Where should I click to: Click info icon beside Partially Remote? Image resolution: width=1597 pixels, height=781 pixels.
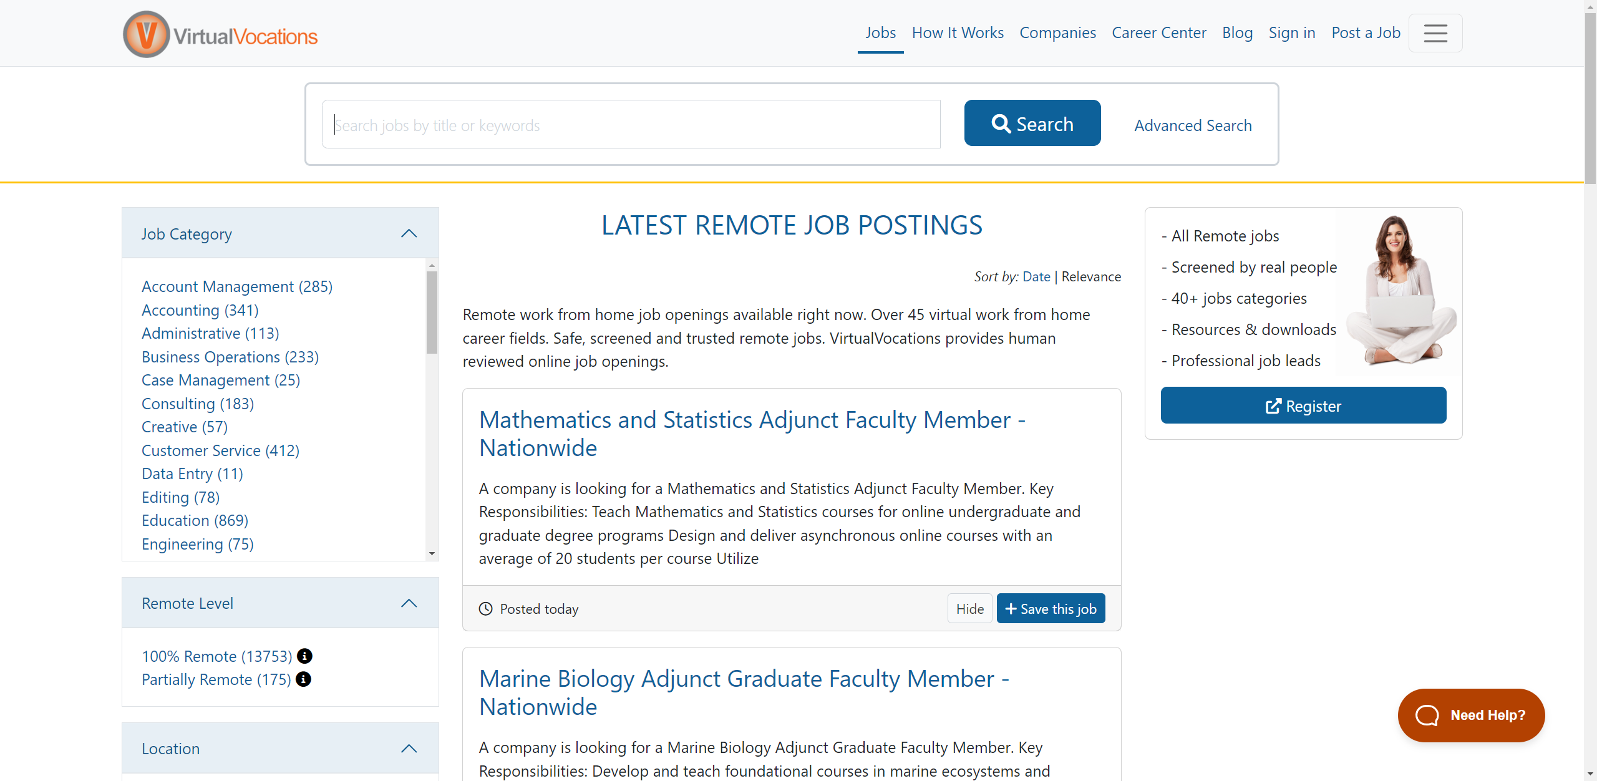[x=303, y=679]
